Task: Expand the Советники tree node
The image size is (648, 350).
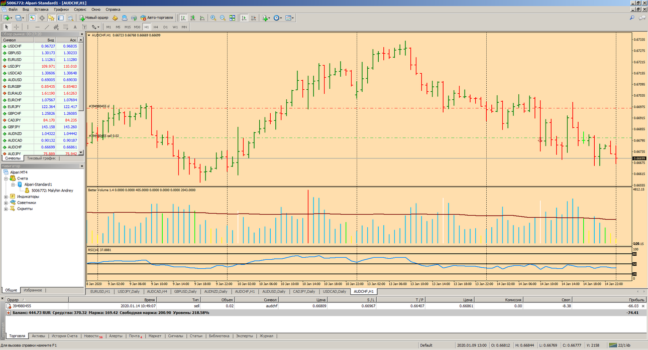Action: tap(6, 203)
